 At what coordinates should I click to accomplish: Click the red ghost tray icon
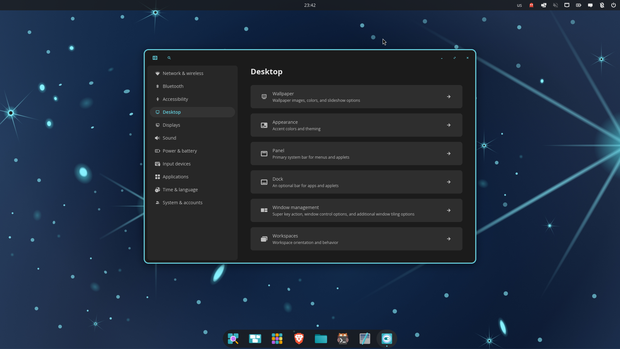[x=532, y=5]
